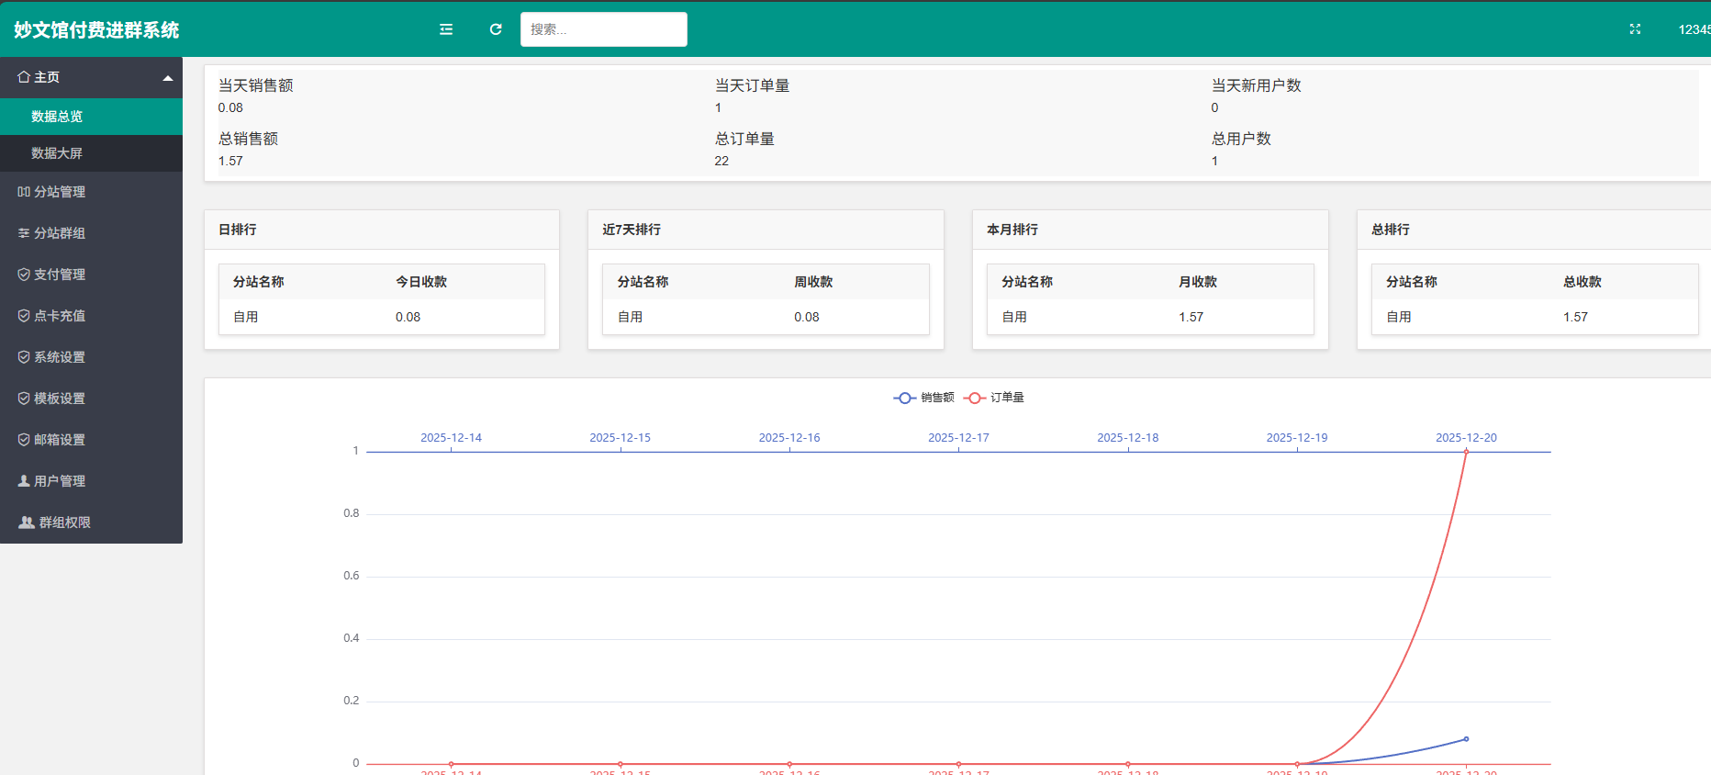This screenshot has height=775, width=1711.
Task: Expand the 模板设置 sidebar menu
Action: (x=60, y=399)
